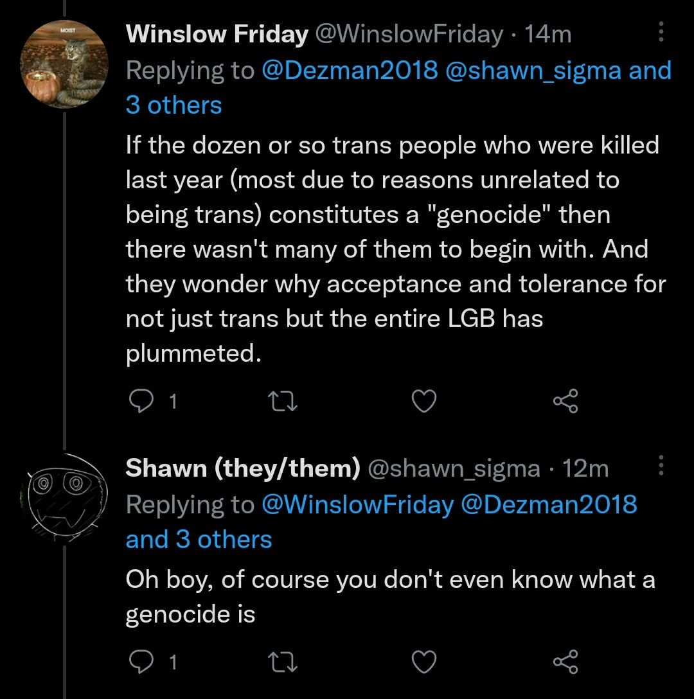Share Winslow Friday's tweet
The image size is (694, 699).
click(565, 402)
